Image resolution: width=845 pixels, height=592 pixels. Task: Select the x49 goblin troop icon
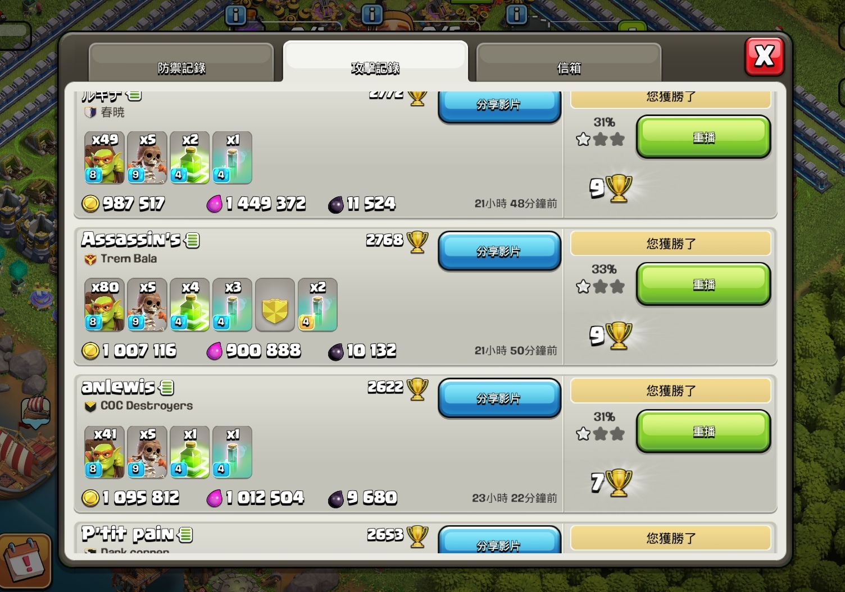pos(105,158)
